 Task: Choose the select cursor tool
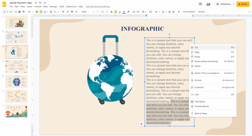tap(37, 12)
